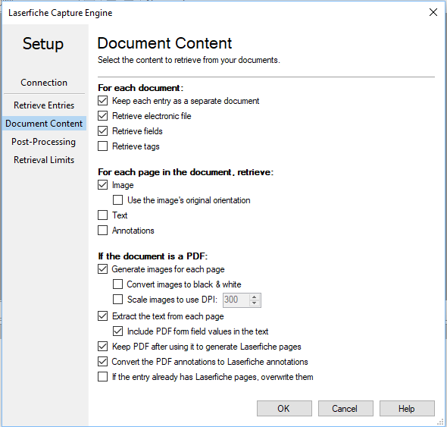This screenshot has width=447, height=427.
Task: Enable Annotations retrieval checkbox
Action: pos(102,231)
